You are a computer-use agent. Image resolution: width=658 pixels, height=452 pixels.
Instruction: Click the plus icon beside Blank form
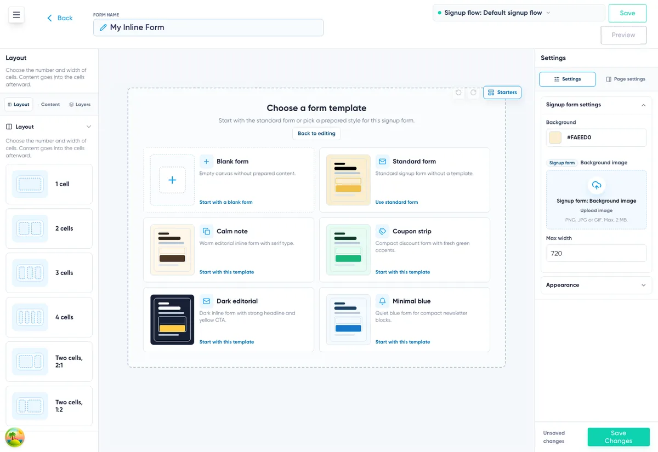pyautogui.click(x=206, y=162)
